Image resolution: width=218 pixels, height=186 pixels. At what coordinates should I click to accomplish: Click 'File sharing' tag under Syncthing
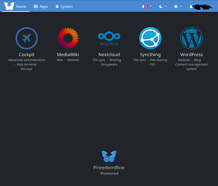coord(159,60)
